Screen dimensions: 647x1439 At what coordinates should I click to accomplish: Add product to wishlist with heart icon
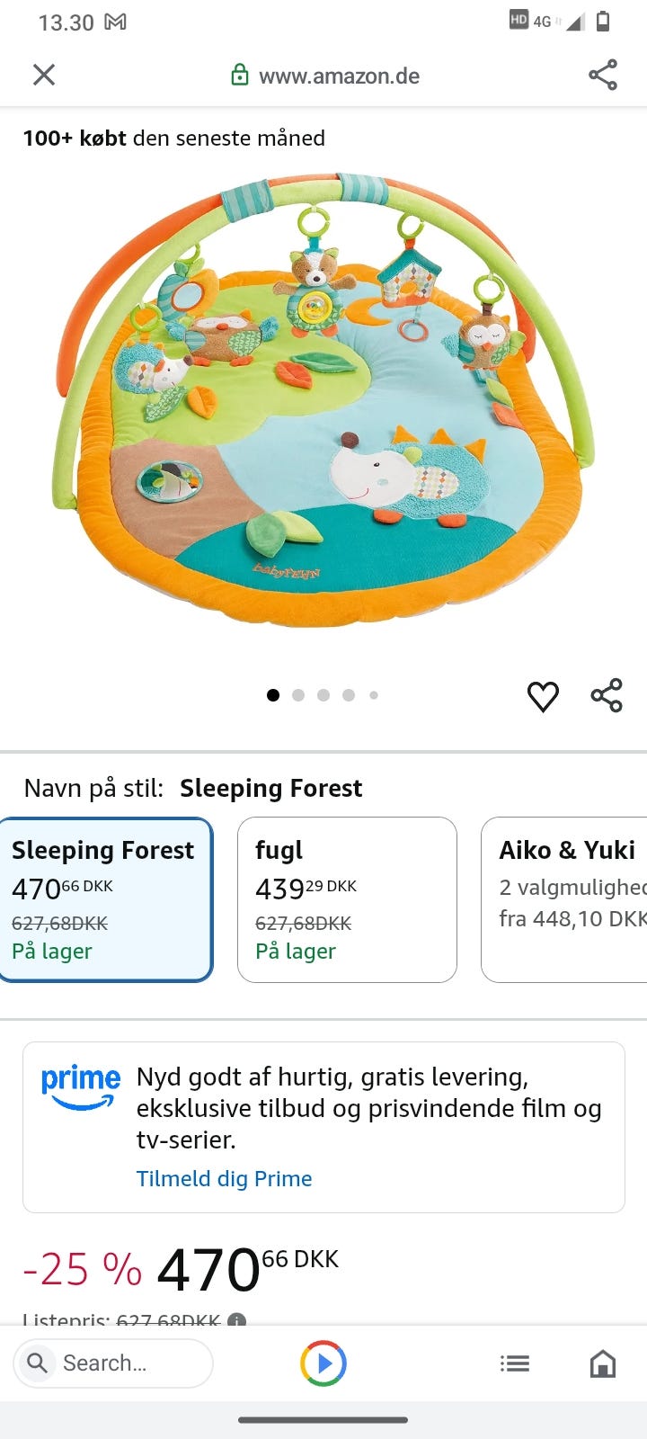coord(543,696)
